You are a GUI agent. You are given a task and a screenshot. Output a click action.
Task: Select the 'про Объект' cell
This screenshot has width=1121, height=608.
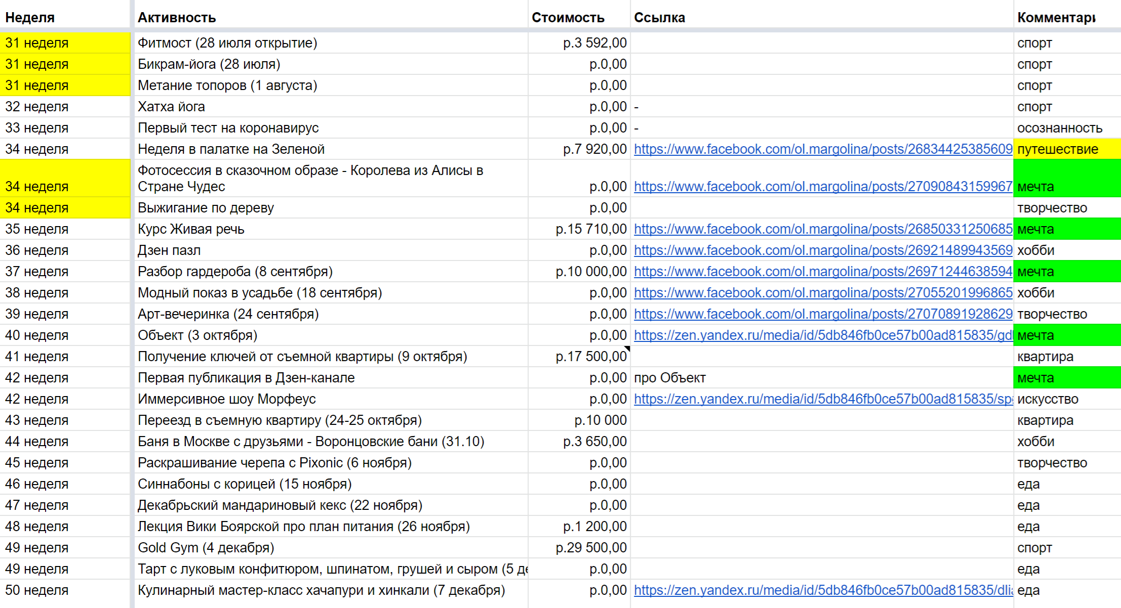click(x=822, y=378)
